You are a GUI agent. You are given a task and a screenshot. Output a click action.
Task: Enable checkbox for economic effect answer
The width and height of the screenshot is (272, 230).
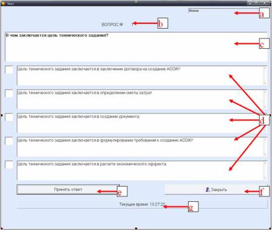[9, 165]
